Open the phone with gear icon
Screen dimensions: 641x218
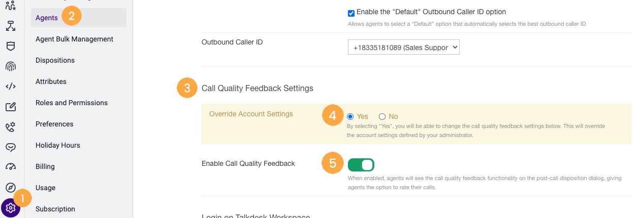point(11,127)
